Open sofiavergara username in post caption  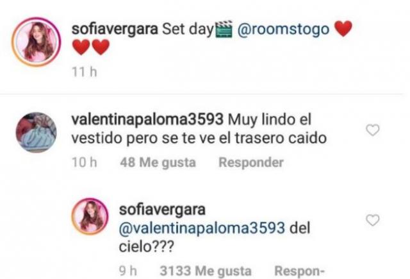point(115,29)
